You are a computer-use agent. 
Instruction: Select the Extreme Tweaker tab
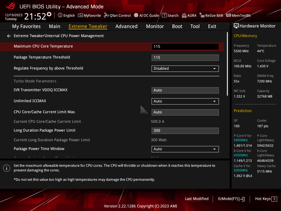(x=88, y=26)
